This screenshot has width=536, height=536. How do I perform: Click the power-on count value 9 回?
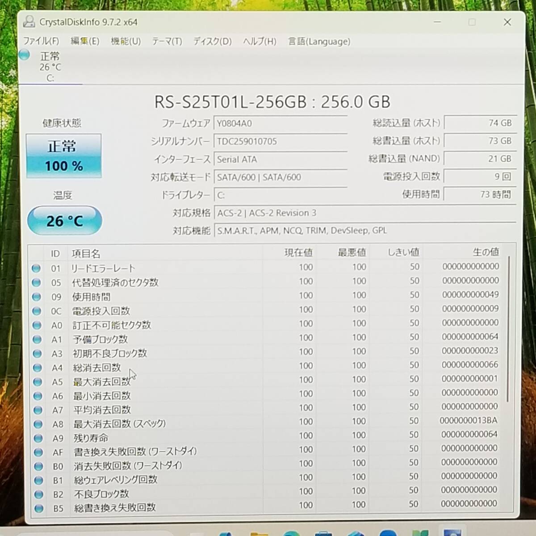point(480,176)
